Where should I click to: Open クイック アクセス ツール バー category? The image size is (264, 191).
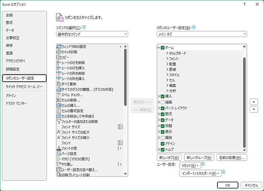click(x=24, y=86)
